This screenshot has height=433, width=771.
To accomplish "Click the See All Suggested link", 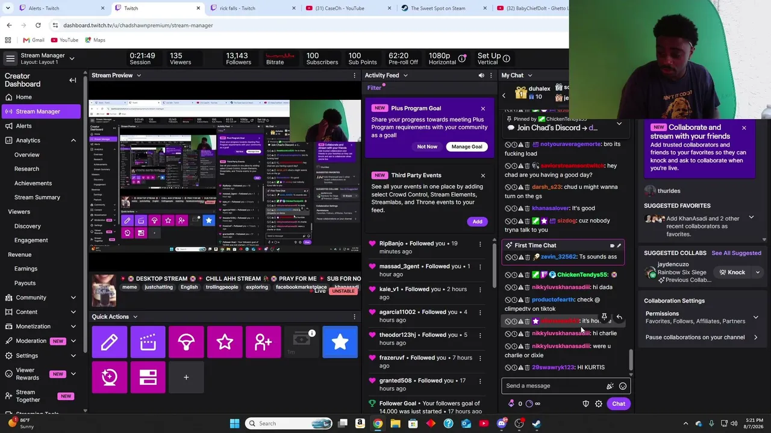I will click(736, 253).
